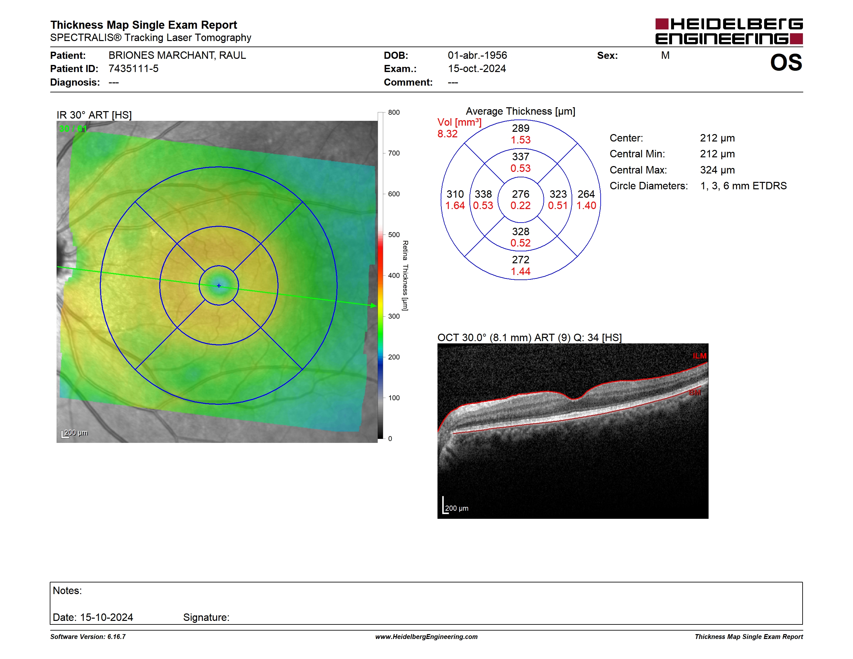
Task: Click the exam date 15-oct.-2024
Action: coord(477,69)
